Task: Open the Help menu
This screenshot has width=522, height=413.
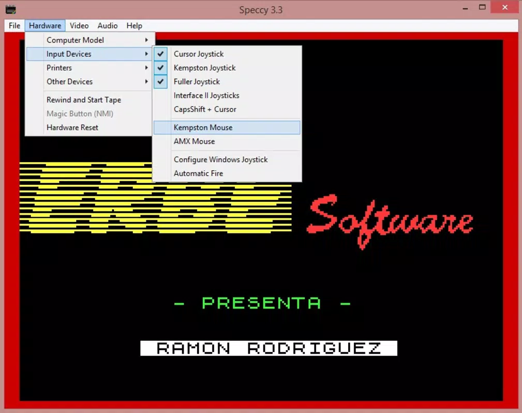Action: pos(134,26)
